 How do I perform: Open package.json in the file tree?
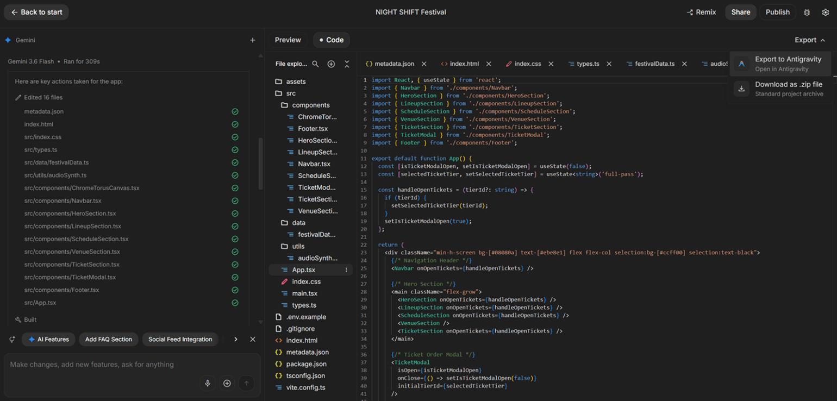pyautogui.click(x=311, y=364)
